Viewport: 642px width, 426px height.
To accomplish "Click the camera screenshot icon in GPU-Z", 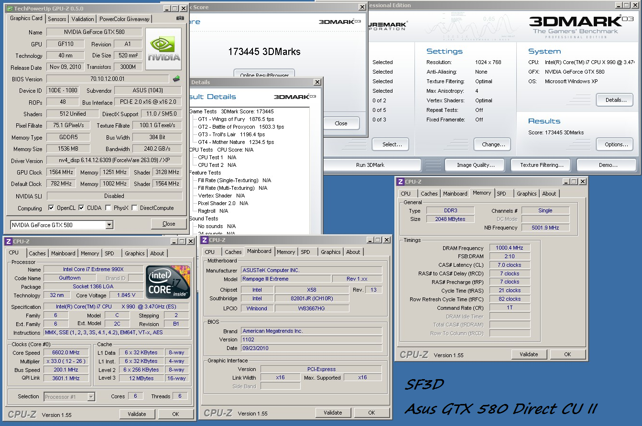I will pos(180,18).
